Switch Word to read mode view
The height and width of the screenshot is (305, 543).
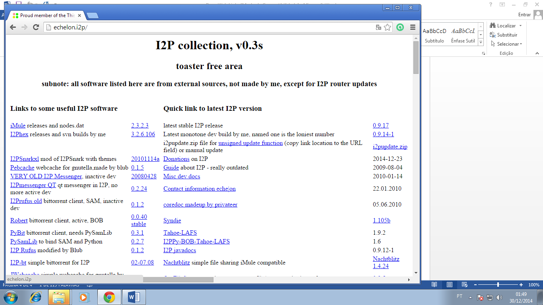(x=434, y=285)
